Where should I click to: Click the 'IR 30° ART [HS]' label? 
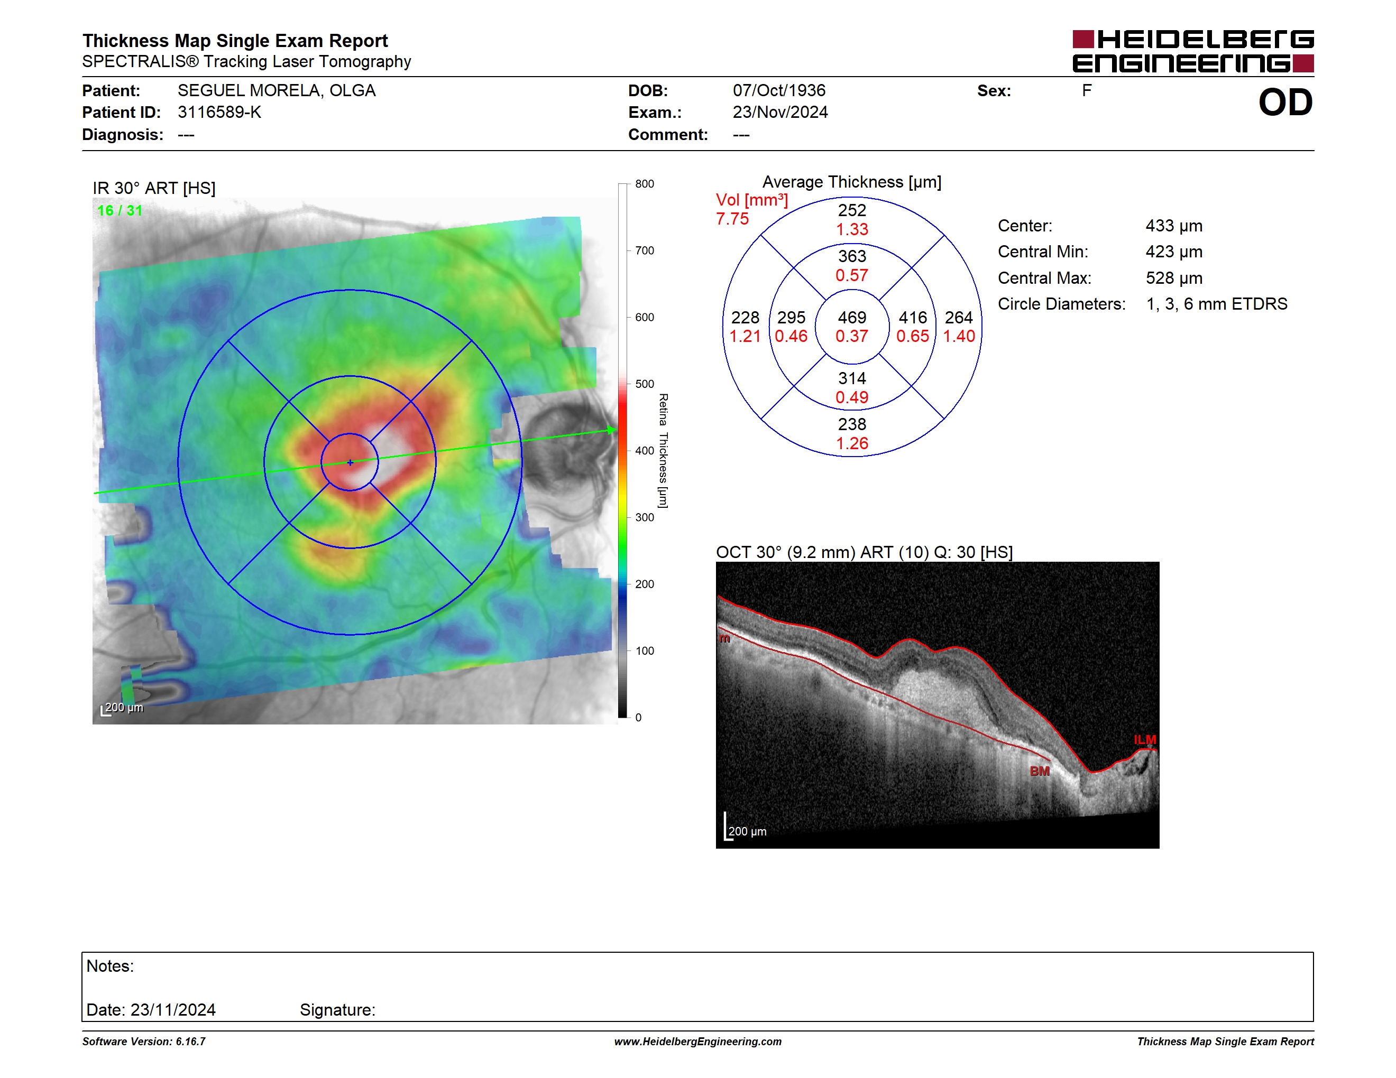coord(154,189)
